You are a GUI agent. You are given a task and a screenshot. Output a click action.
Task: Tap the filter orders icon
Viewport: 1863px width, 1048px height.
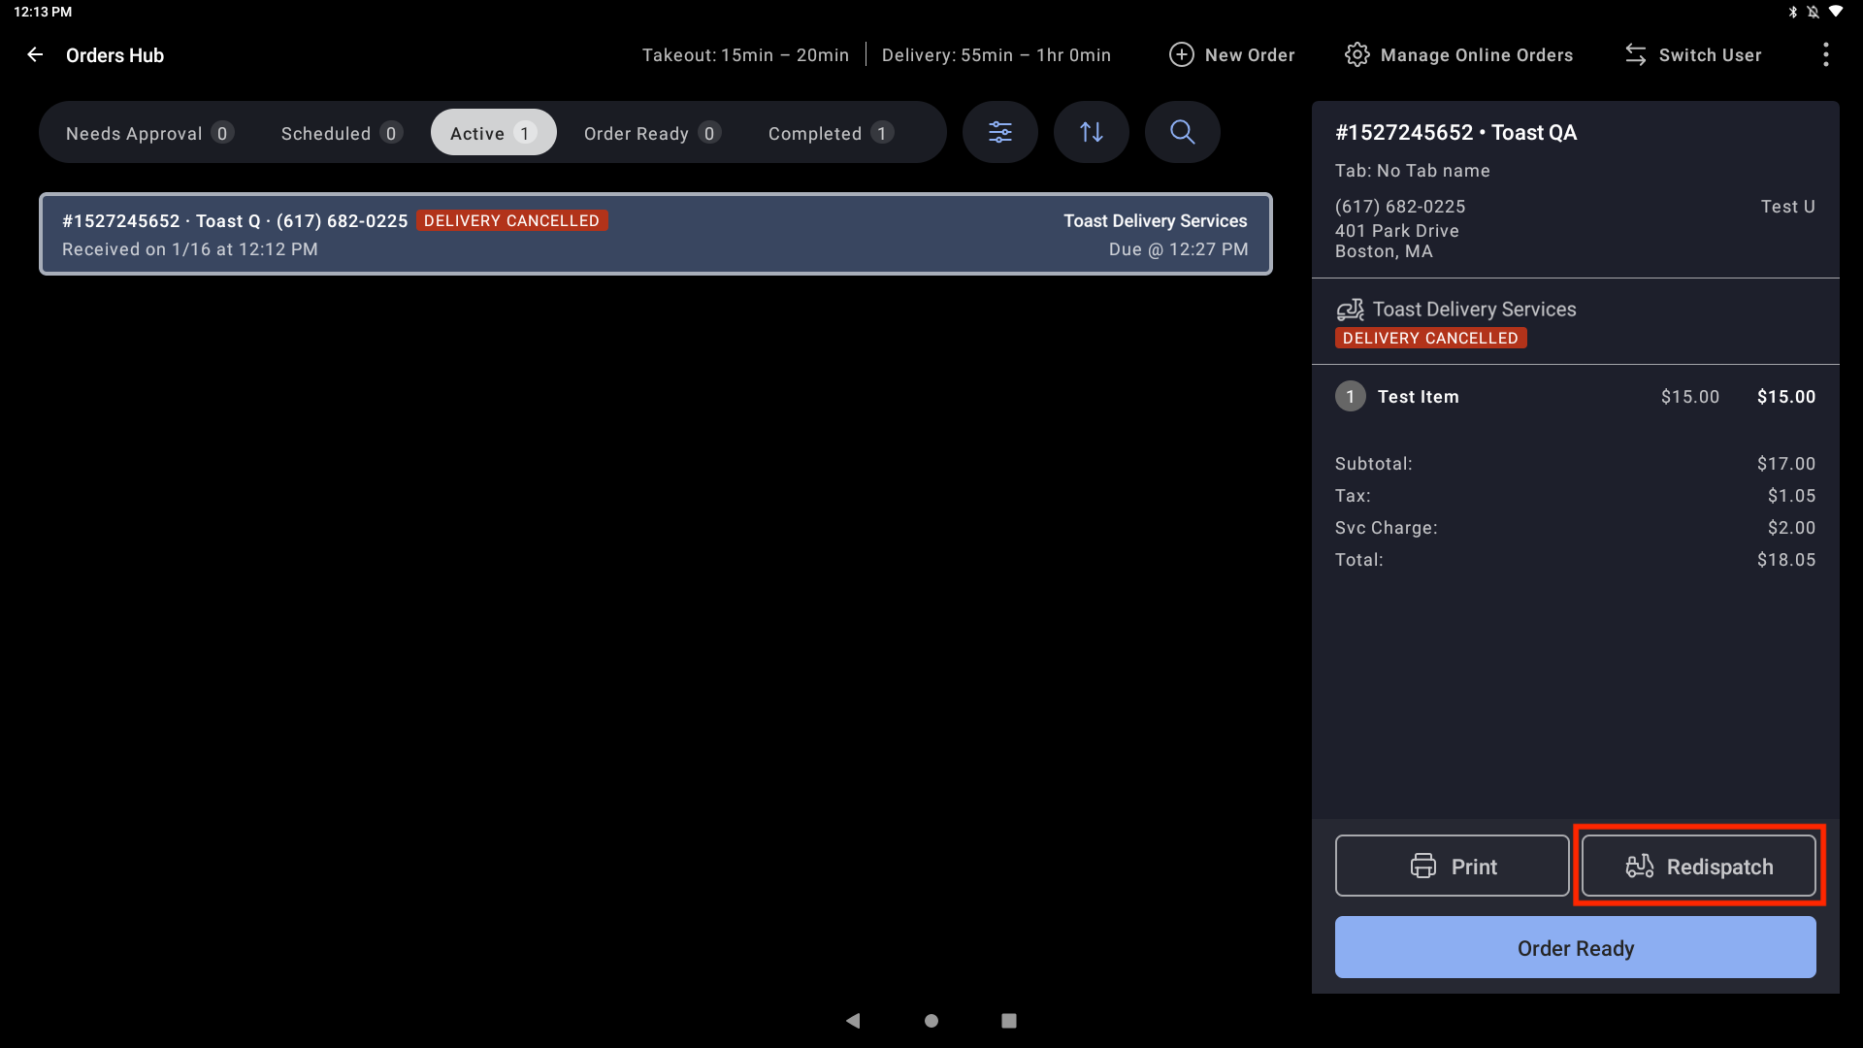pyautogui.click(x=1000, y=132)
